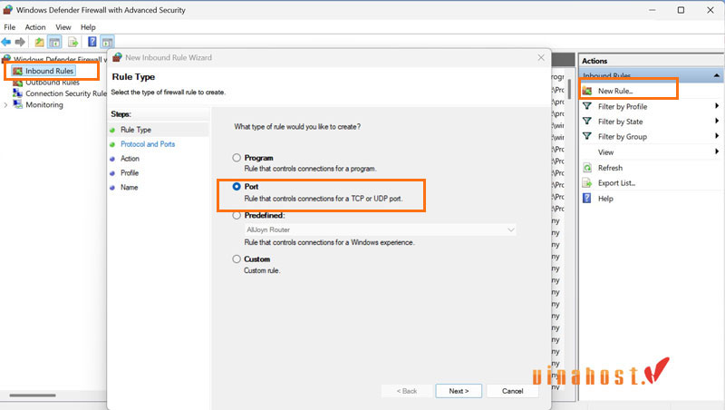
Task: Select Inbound Rules in the console tree
Action: pos(50,71)
